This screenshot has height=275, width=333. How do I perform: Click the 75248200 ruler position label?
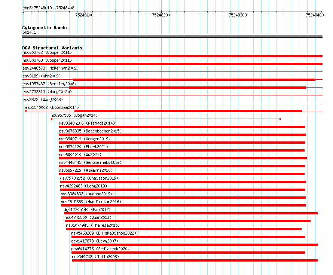[161, 15]
